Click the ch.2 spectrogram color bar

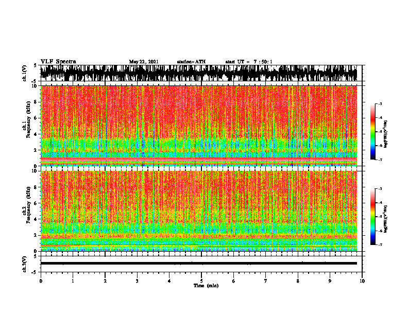(373, 217)
